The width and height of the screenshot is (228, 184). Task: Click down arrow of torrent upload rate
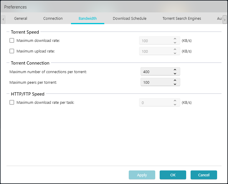(x=175, y=53)
